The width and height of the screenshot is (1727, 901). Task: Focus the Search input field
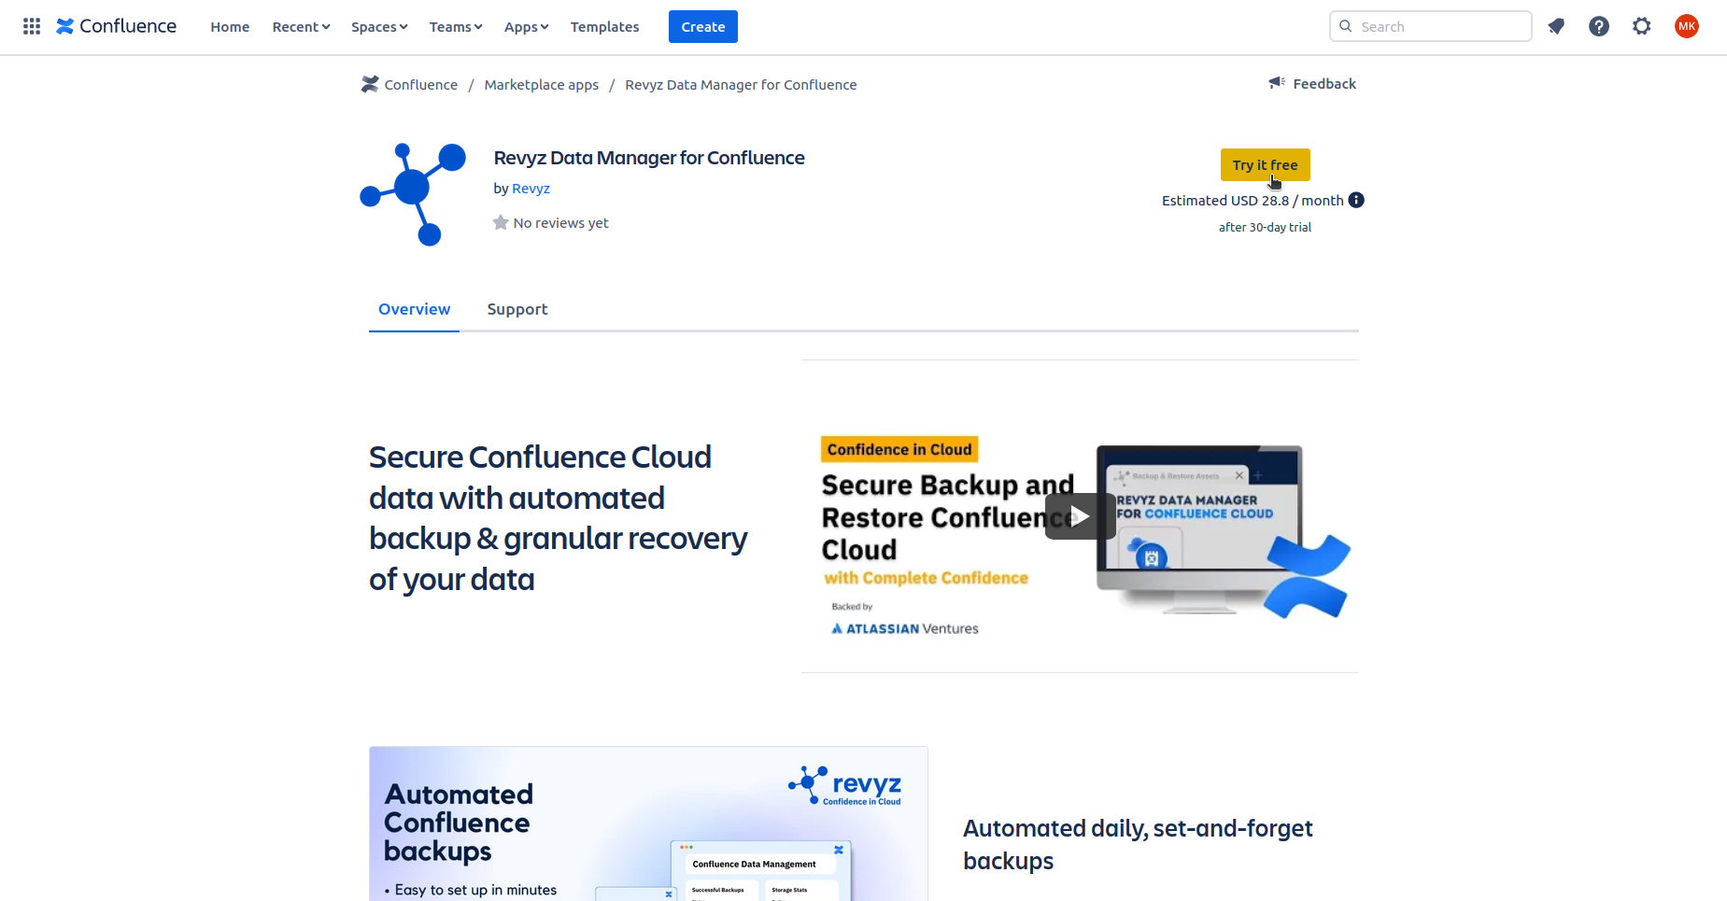click(x=1440, y=26)
